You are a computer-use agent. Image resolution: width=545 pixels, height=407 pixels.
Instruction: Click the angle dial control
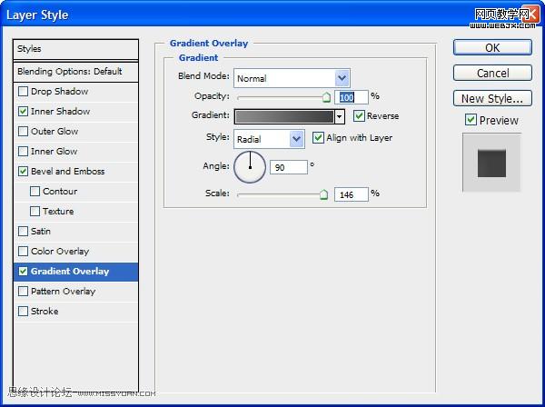coord(250,167)
